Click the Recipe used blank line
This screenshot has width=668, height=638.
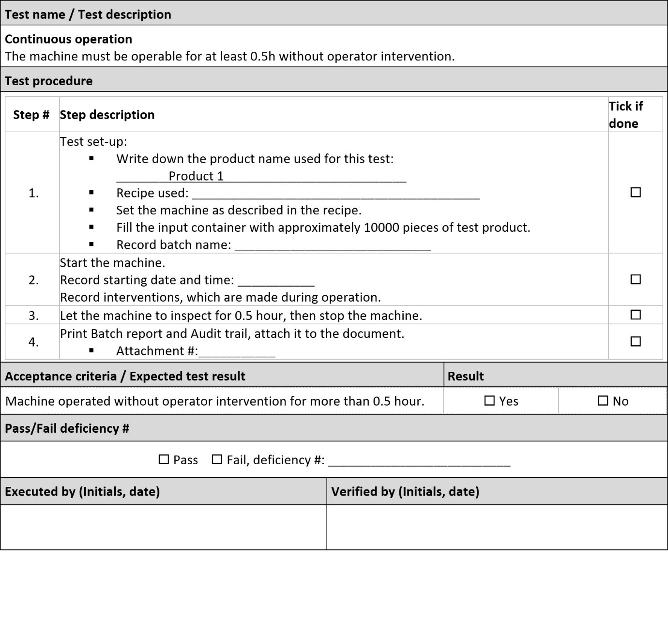[x=335, y=194]
